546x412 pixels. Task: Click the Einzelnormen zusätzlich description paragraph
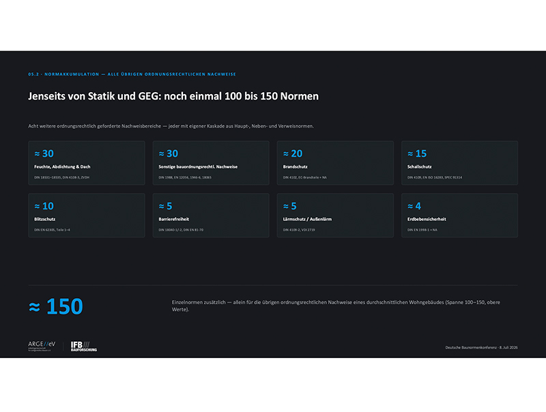336,306
